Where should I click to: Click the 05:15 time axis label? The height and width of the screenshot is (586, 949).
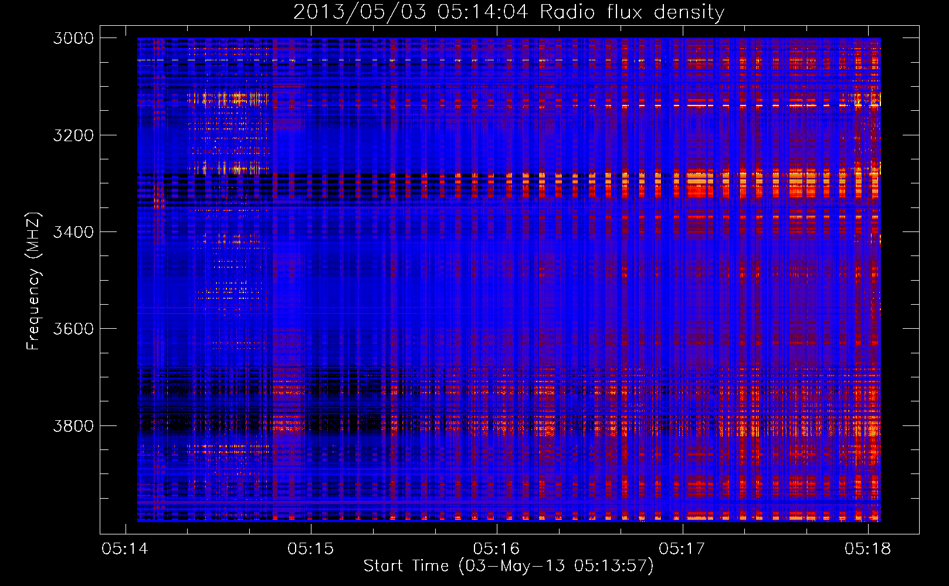click(310, 548)
